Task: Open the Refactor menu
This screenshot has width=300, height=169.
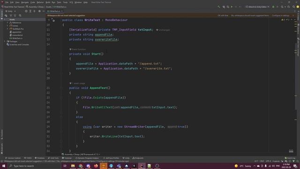Action: [x=40, y=2]
